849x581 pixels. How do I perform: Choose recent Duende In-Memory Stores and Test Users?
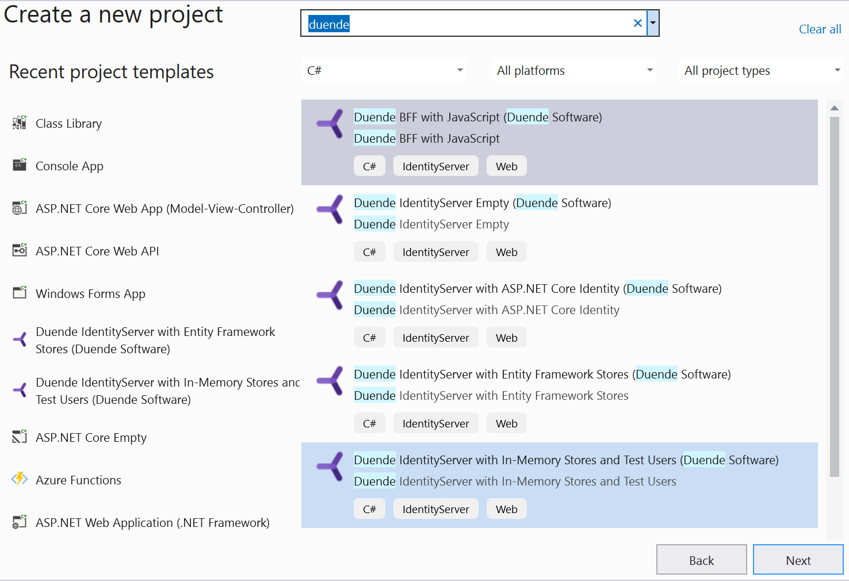point(167,391)
